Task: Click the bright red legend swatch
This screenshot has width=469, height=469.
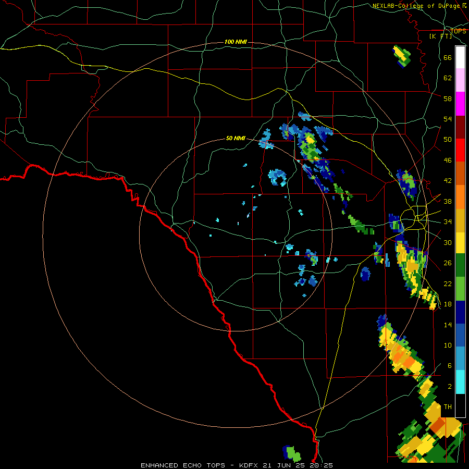Action: click(460, 150)
